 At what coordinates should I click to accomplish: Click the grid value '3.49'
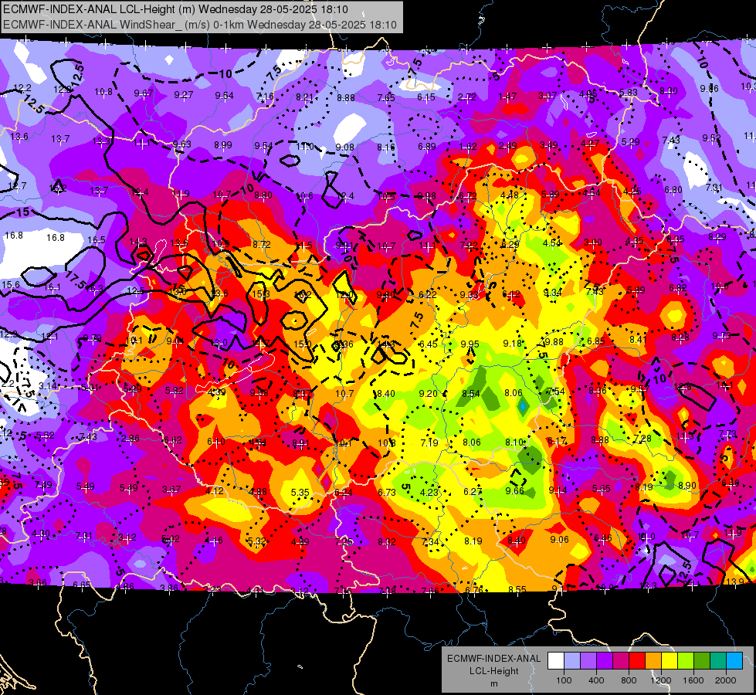549,144
